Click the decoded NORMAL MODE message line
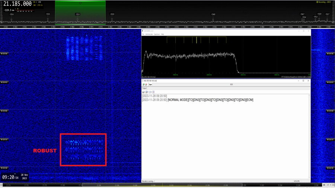The height and width of the screenshot is (188, 335). click(x=210, y=100)
